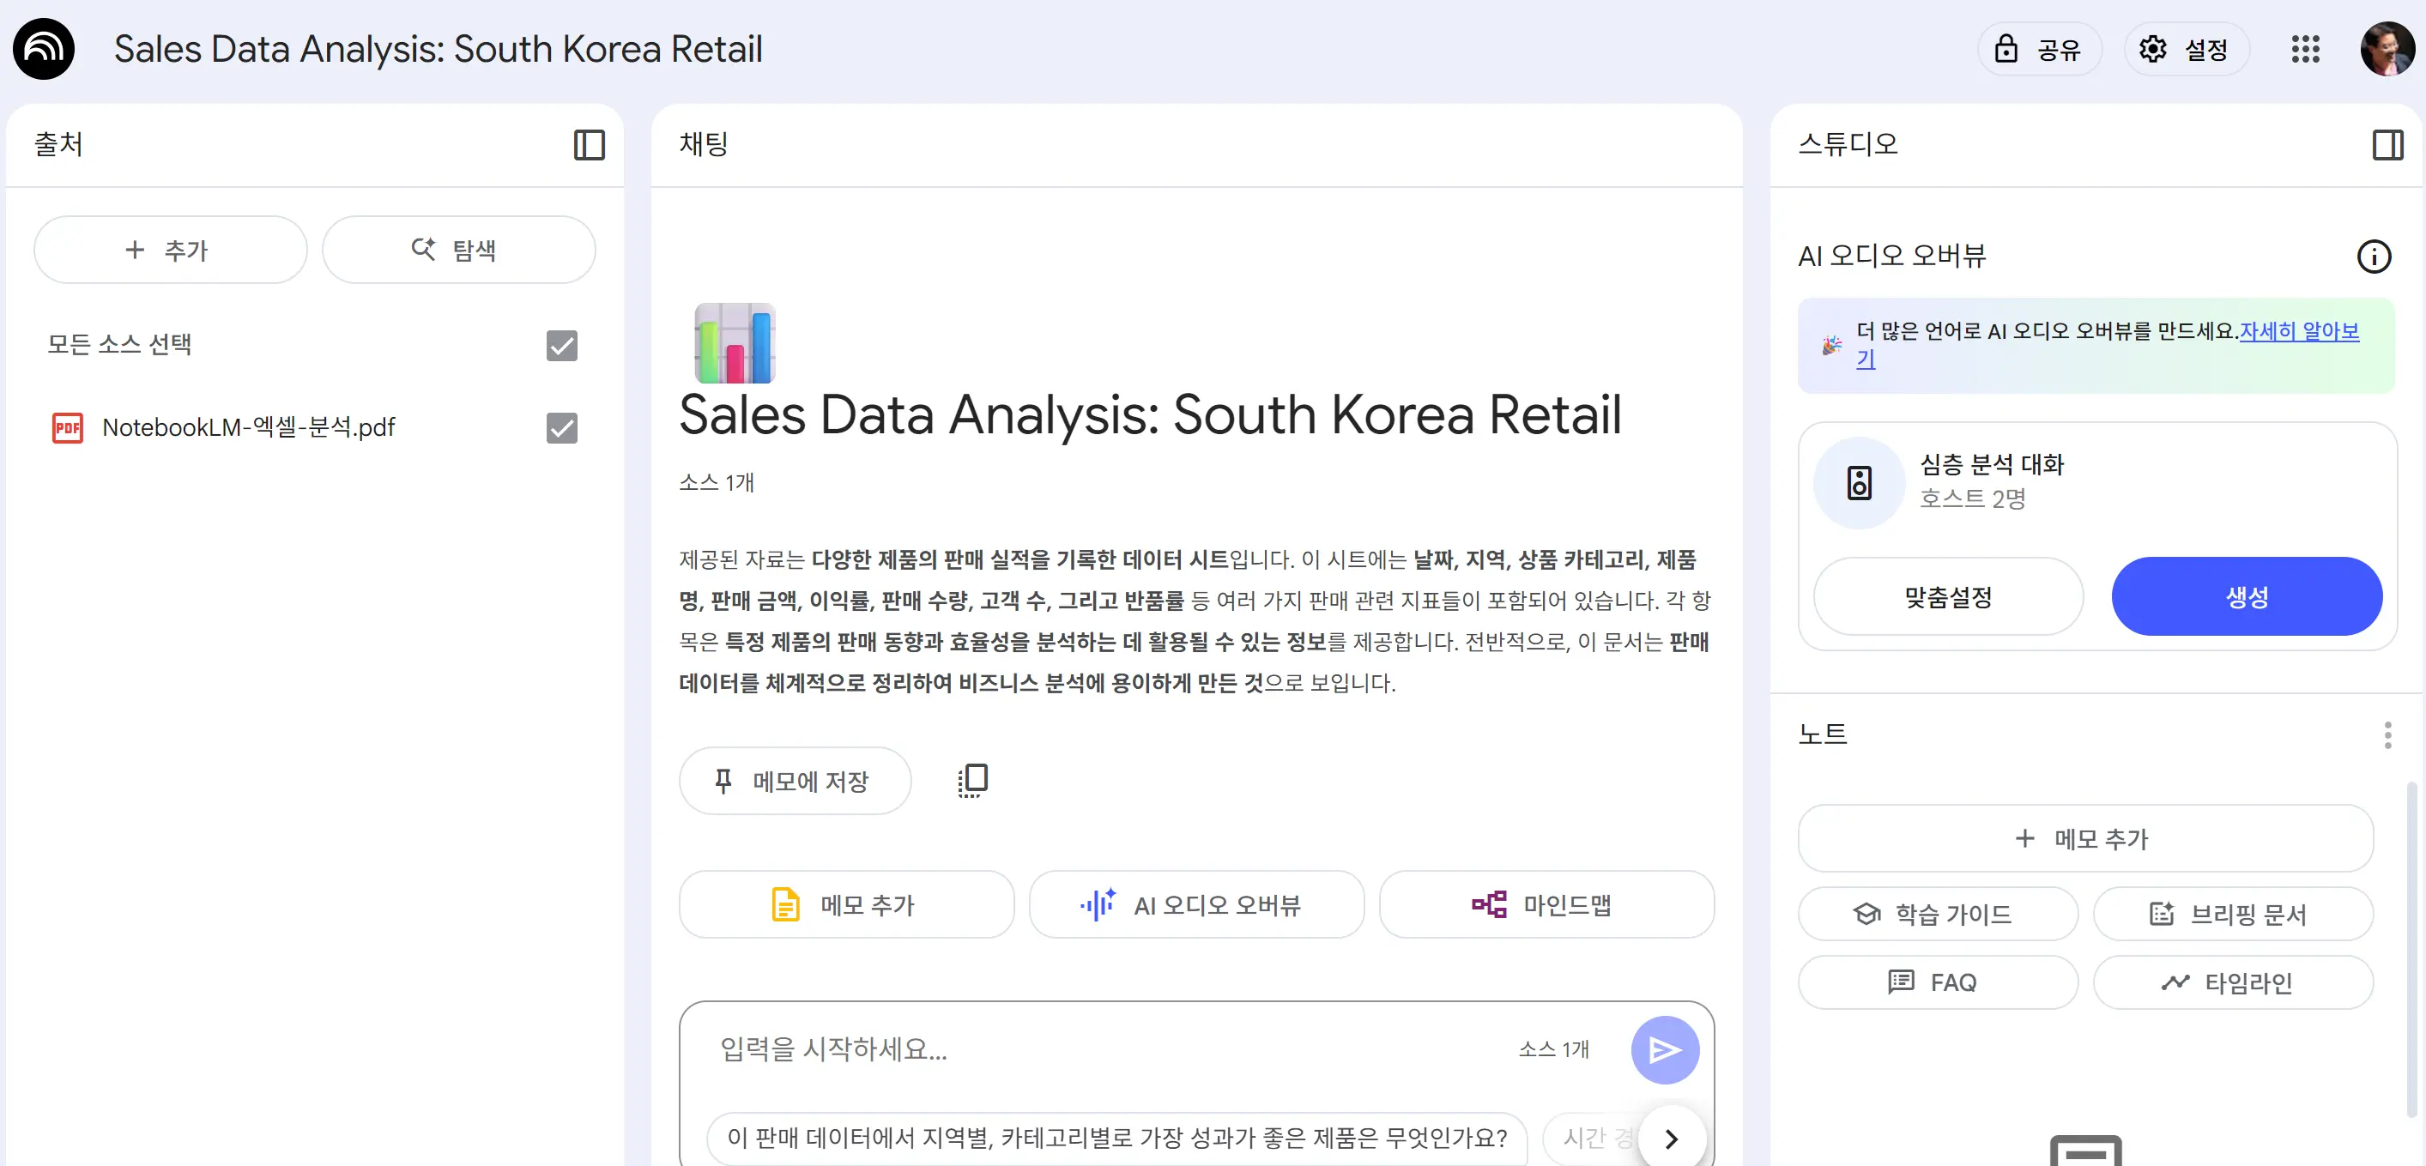Open the AI 오디오 오버뷰 info icon

[x=2375, y=257]
